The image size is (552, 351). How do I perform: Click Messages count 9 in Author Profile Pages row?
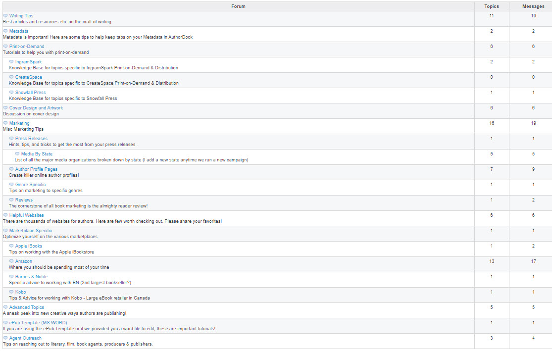(x=533, y=169)
